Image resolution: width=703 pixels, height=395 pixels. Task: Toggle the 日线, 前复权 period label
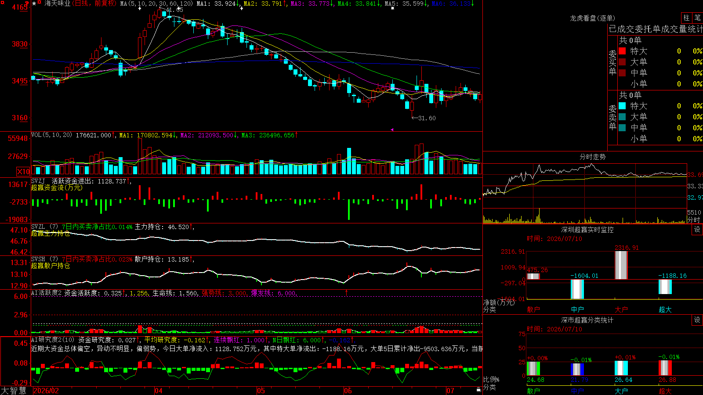click(x=94, y=4)
